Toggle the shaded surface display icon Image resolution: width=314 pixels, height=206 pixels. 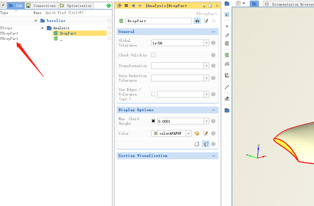[x=206, y=144]
